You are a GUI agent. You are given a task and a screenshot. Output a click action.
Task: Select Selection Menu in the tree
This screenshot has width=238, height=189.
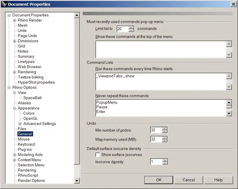[31, 165]
